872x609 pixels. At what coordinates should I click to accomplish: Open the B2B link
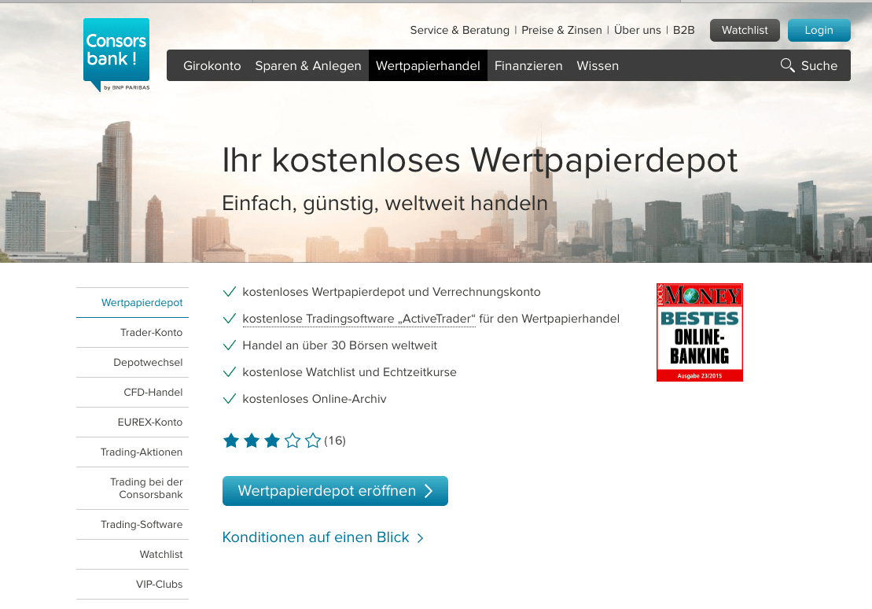[x=683, y=30]
